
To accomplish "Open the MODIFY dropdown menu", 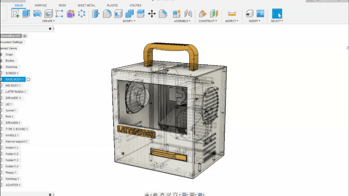I will coord(129,21).
